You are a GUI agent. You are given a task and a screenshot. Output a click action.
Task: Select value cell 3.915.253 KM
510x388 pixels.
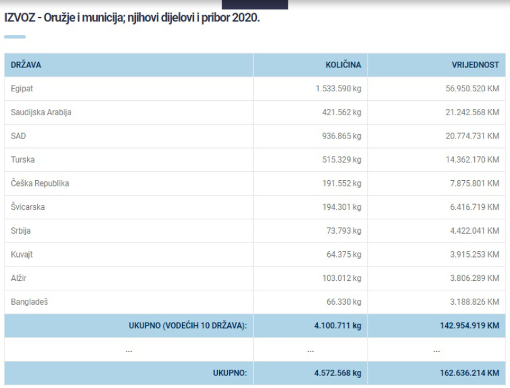[x=436, y=254]
